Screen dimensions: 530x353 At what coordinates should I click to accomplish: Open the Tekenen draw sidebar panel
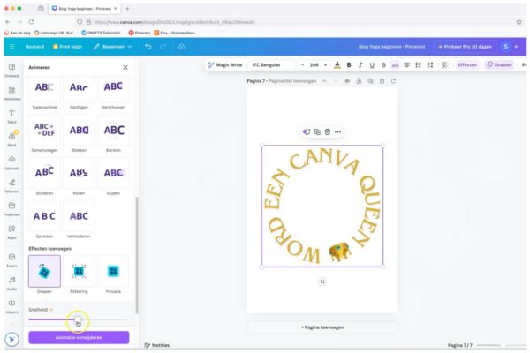[11, 185]
